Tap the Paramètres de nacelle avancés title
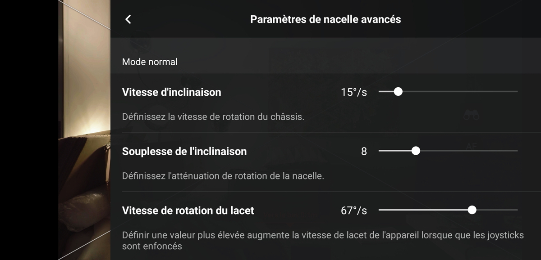 (x=326, y=19)
